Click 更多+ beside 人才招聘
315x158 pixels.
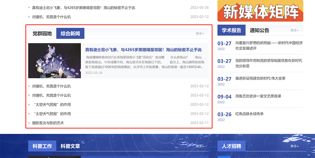click(x=294, y=146)
